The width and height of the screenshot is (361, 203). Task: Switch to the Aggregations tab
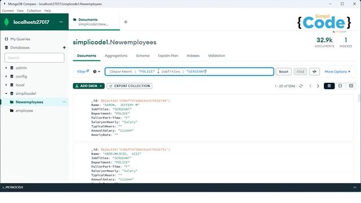point(116,56)
